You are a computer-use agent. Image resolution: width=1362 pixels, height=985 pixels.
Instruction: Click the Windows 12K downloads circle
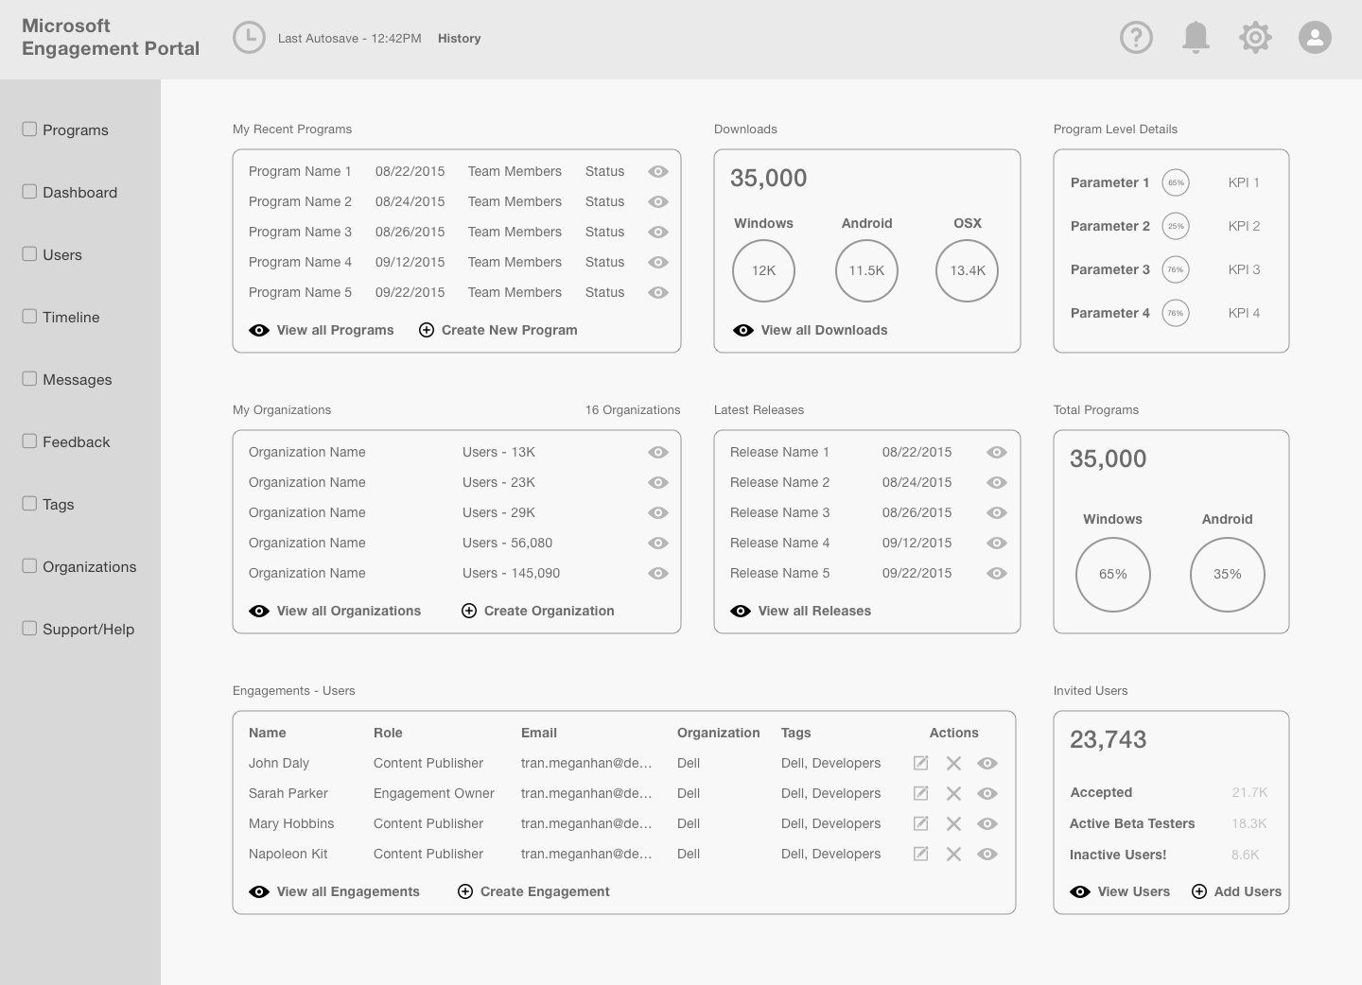tap(763, 270)
